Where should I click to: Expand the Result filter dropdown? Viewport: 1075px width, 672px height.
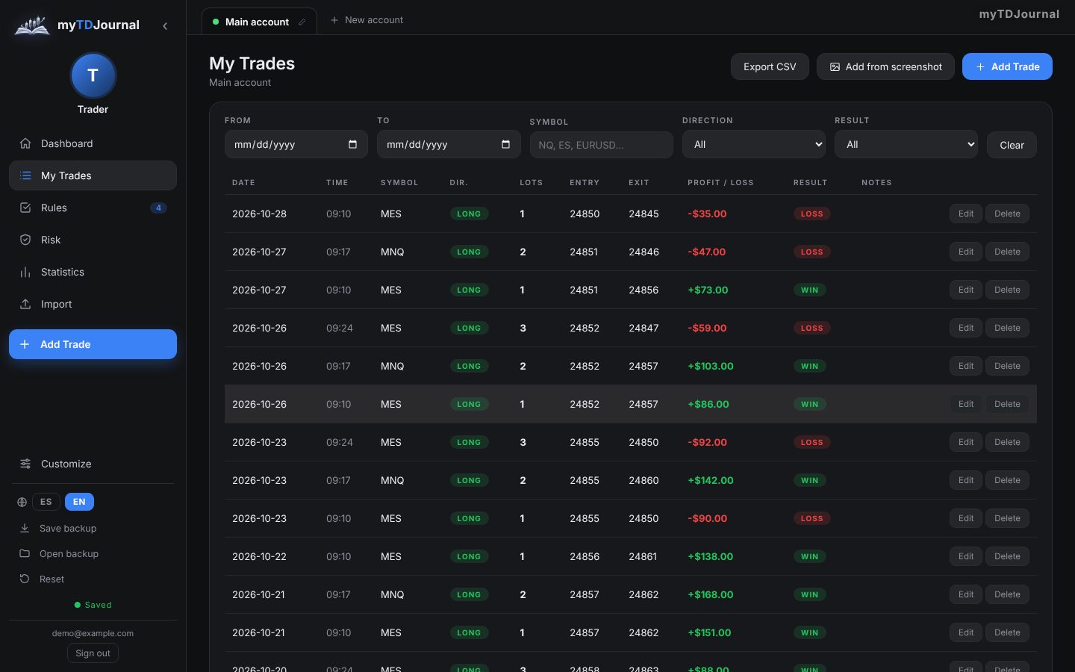906,144
